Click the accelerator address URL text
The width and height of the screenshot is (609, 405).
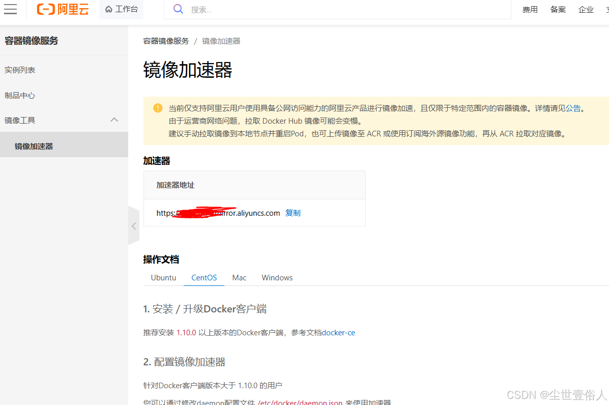point(218,213)
